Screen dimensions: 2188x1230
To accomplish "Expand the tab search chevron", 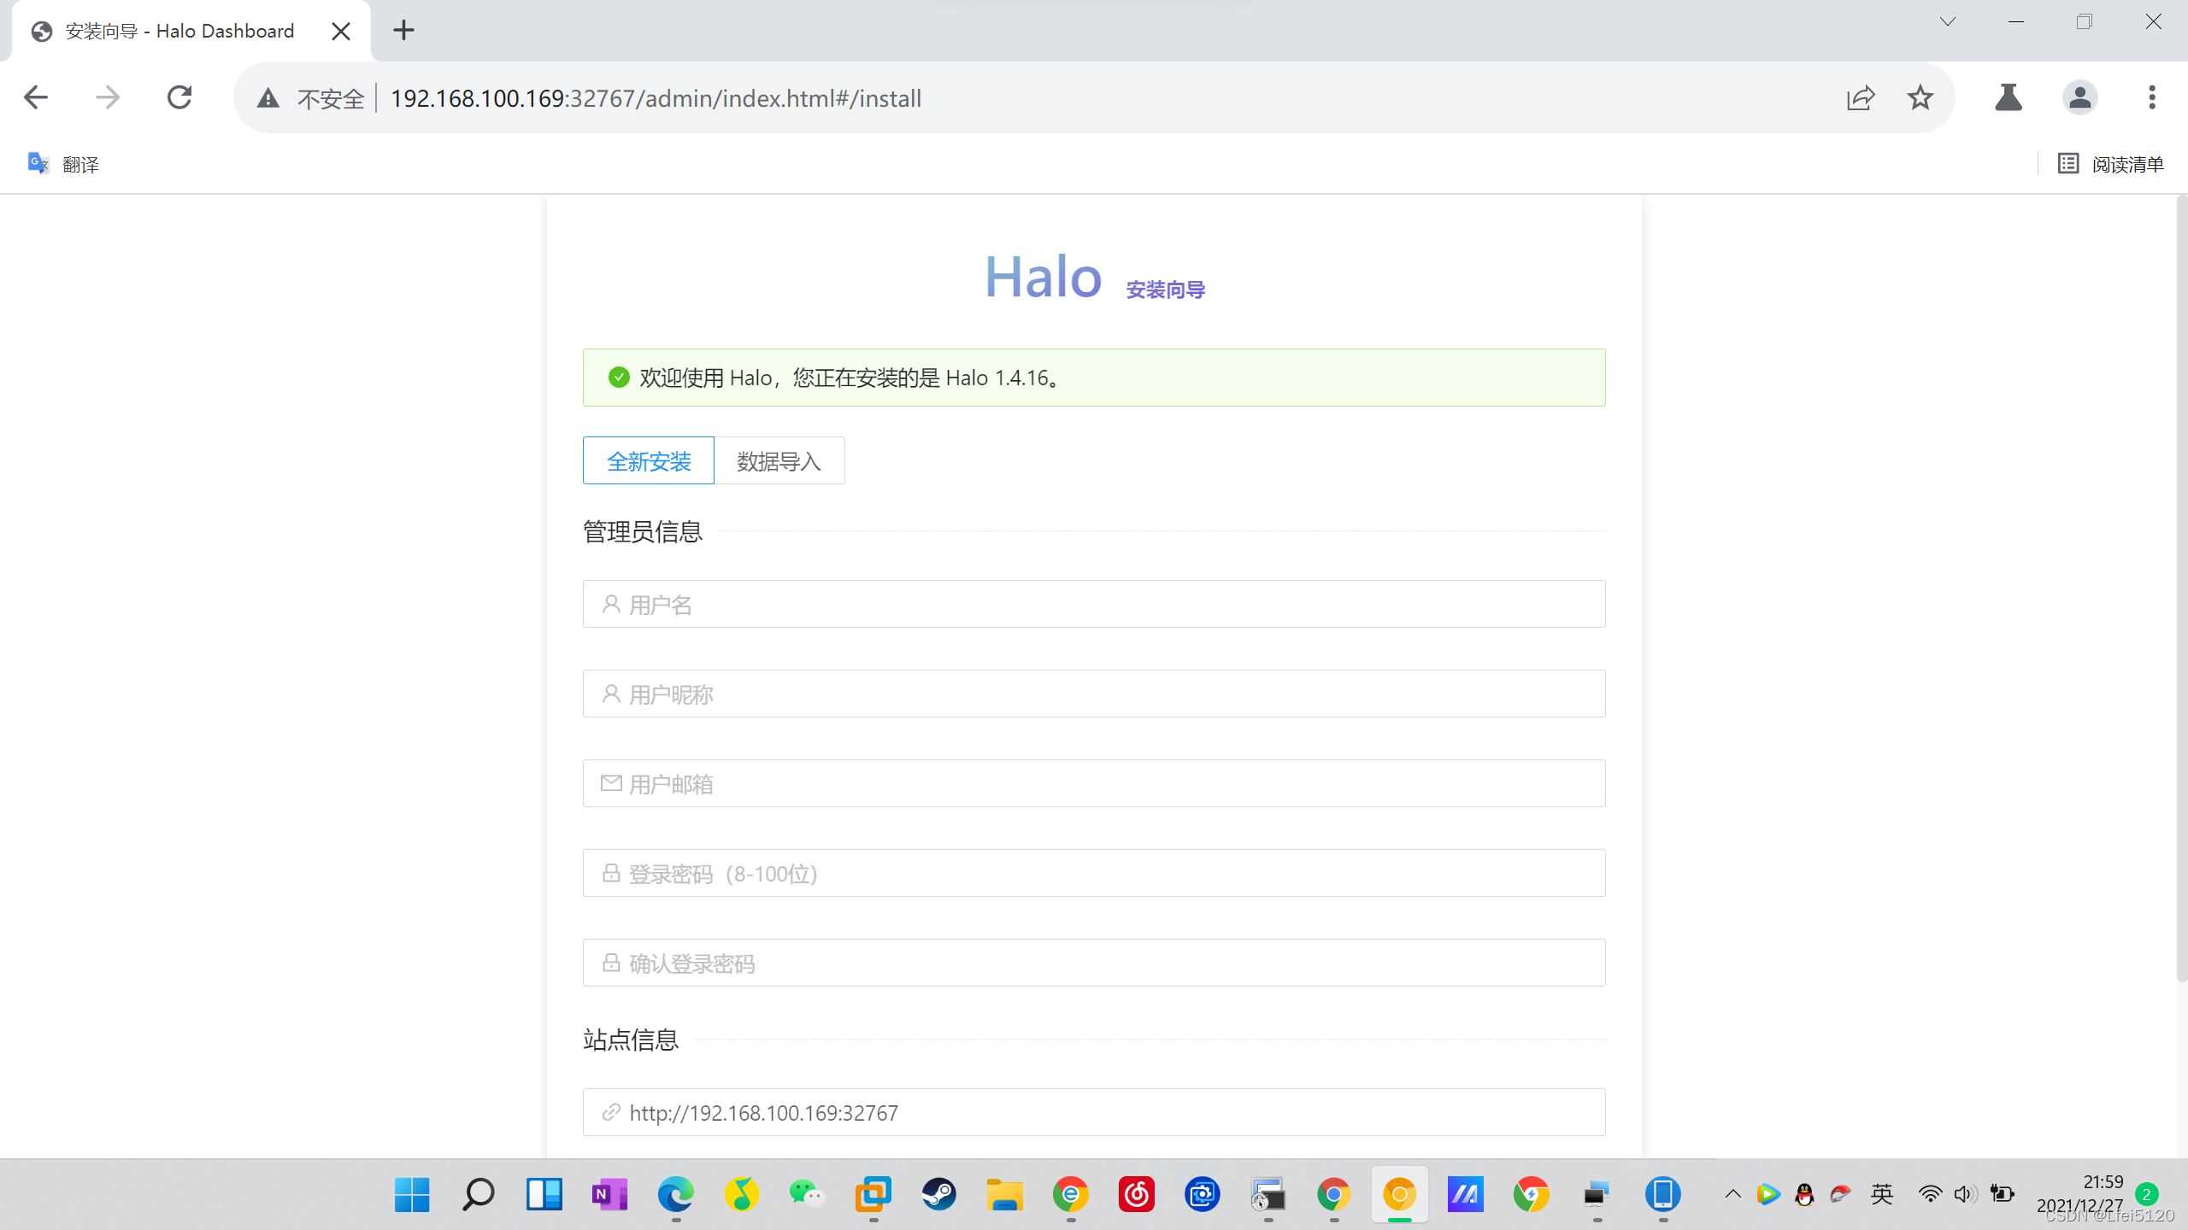I will pyautogui.click(x=1947, y=22).
